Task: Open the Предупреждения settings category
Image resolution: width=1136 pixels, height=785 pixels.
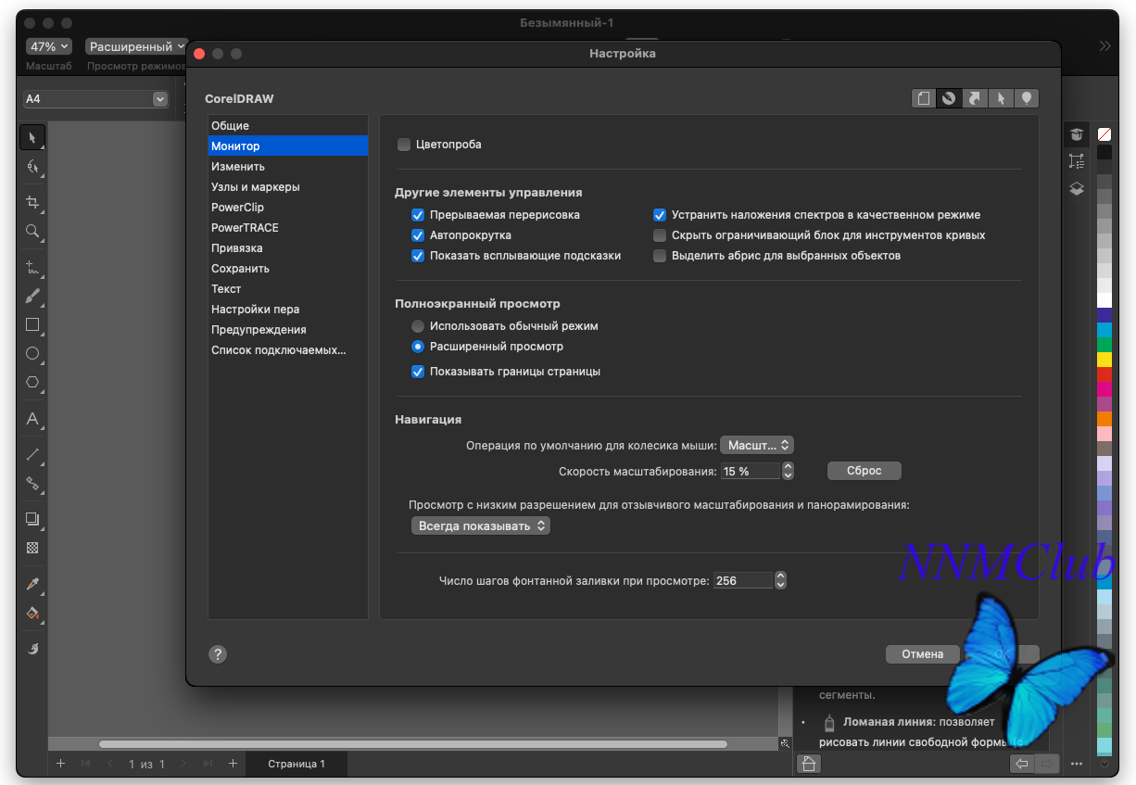Action: point(288,330)
